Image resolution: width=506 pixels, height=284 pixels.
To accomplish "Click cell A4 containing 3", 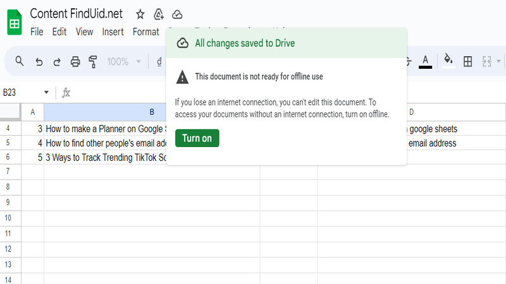I will (33, 129).
